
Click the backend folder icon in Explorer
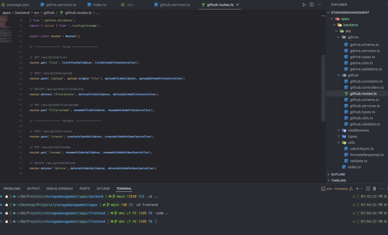point(339,25)
